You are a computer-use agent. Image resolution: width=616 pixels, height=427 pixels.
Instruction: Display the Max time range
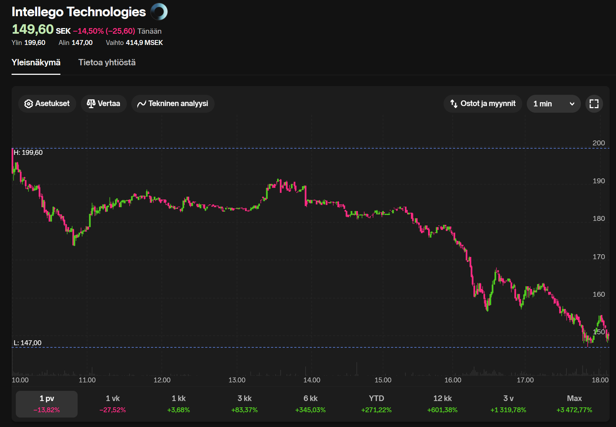tap(574, 404)
